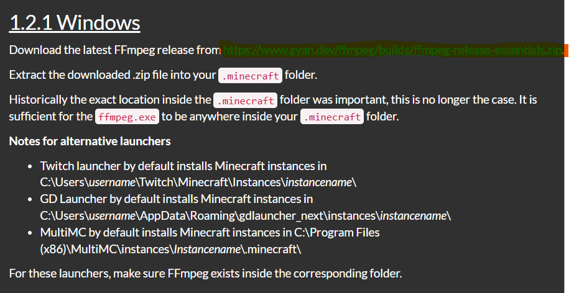
Task: Click the "For these launchers, make sure" paragraph
Action: (205, 273)
